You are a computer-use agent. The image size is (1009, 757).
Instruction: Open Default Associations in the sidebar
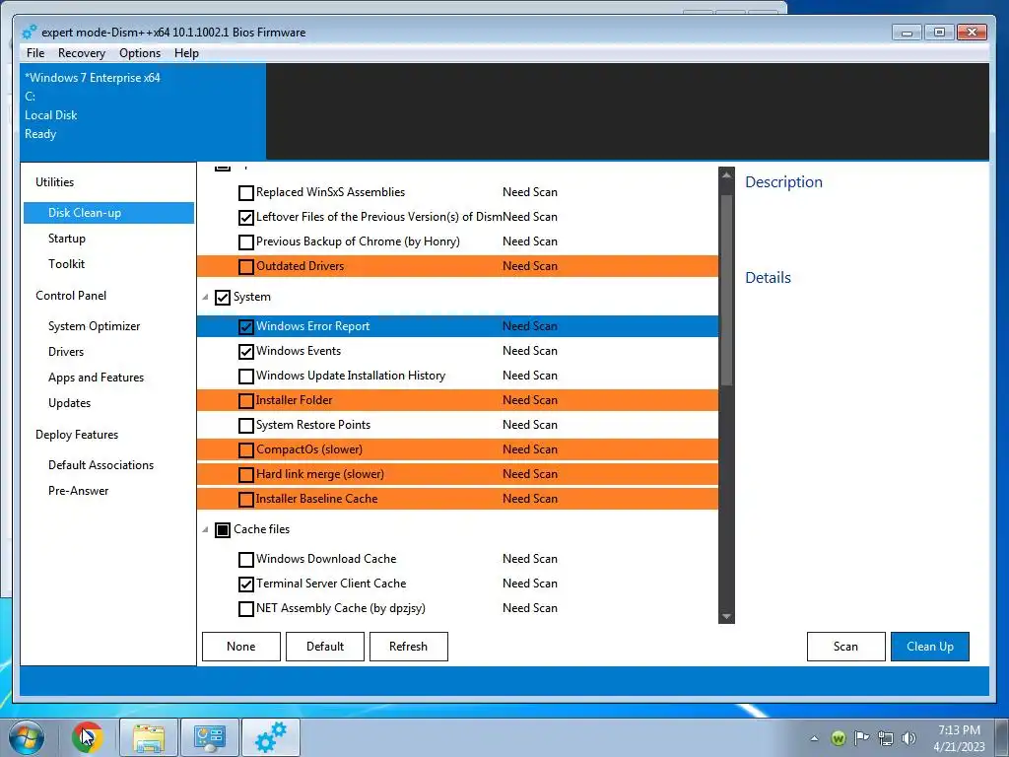[101, 465]
